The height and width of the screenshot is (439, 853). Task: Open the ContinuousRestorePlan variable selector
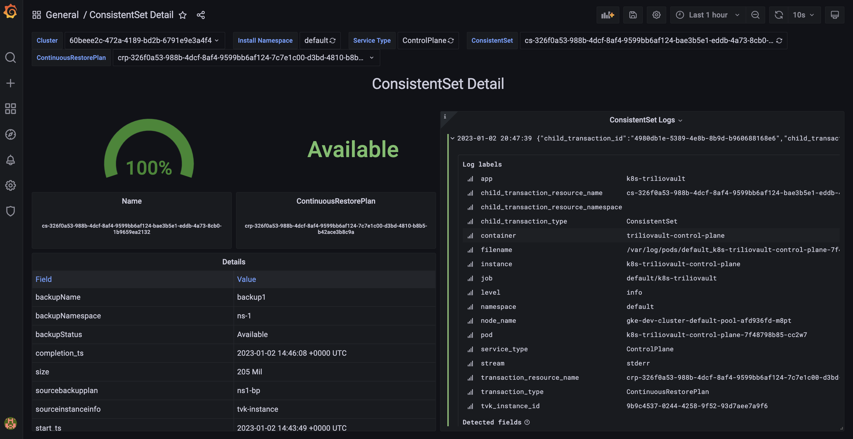[x=246, y=58]
